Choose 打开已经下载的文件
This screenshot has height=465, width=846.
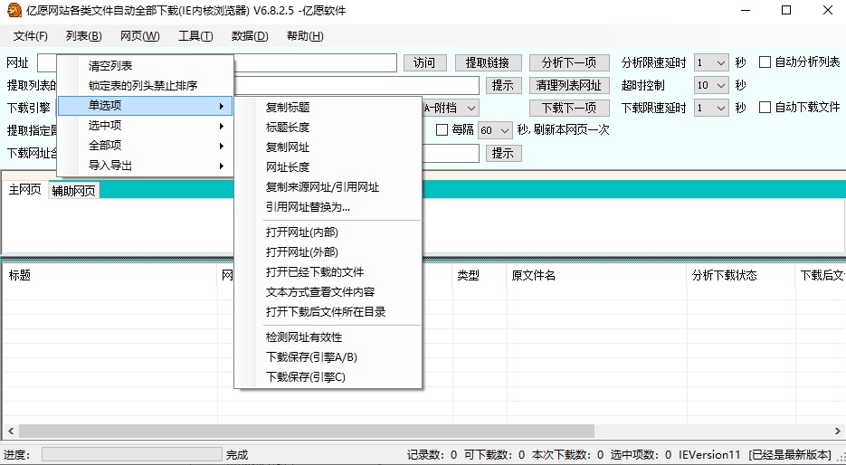[328, 272]
